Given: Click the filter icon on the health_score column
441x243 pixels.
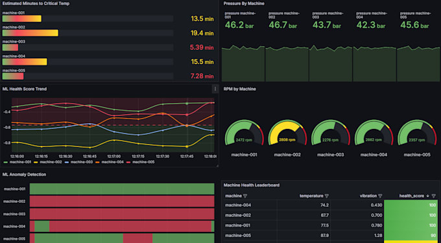Looking at the screenshot, I should (x=434, y=196).
